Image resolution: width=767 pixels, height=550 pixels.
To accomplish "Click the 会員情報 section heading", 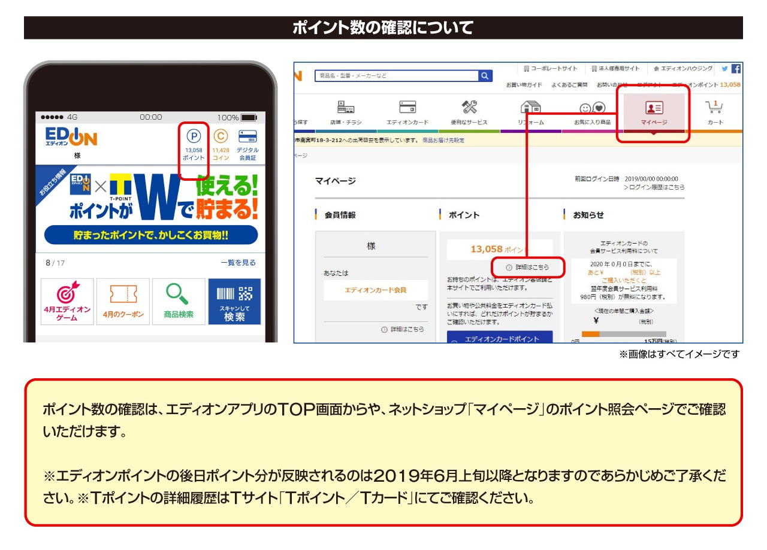I will (340, 215).
